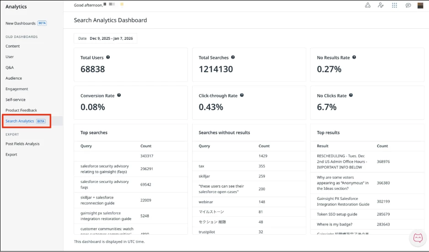Open the Export page in sidebar
Viewport: 429px width, 252px height.
[x=11, y=155]
